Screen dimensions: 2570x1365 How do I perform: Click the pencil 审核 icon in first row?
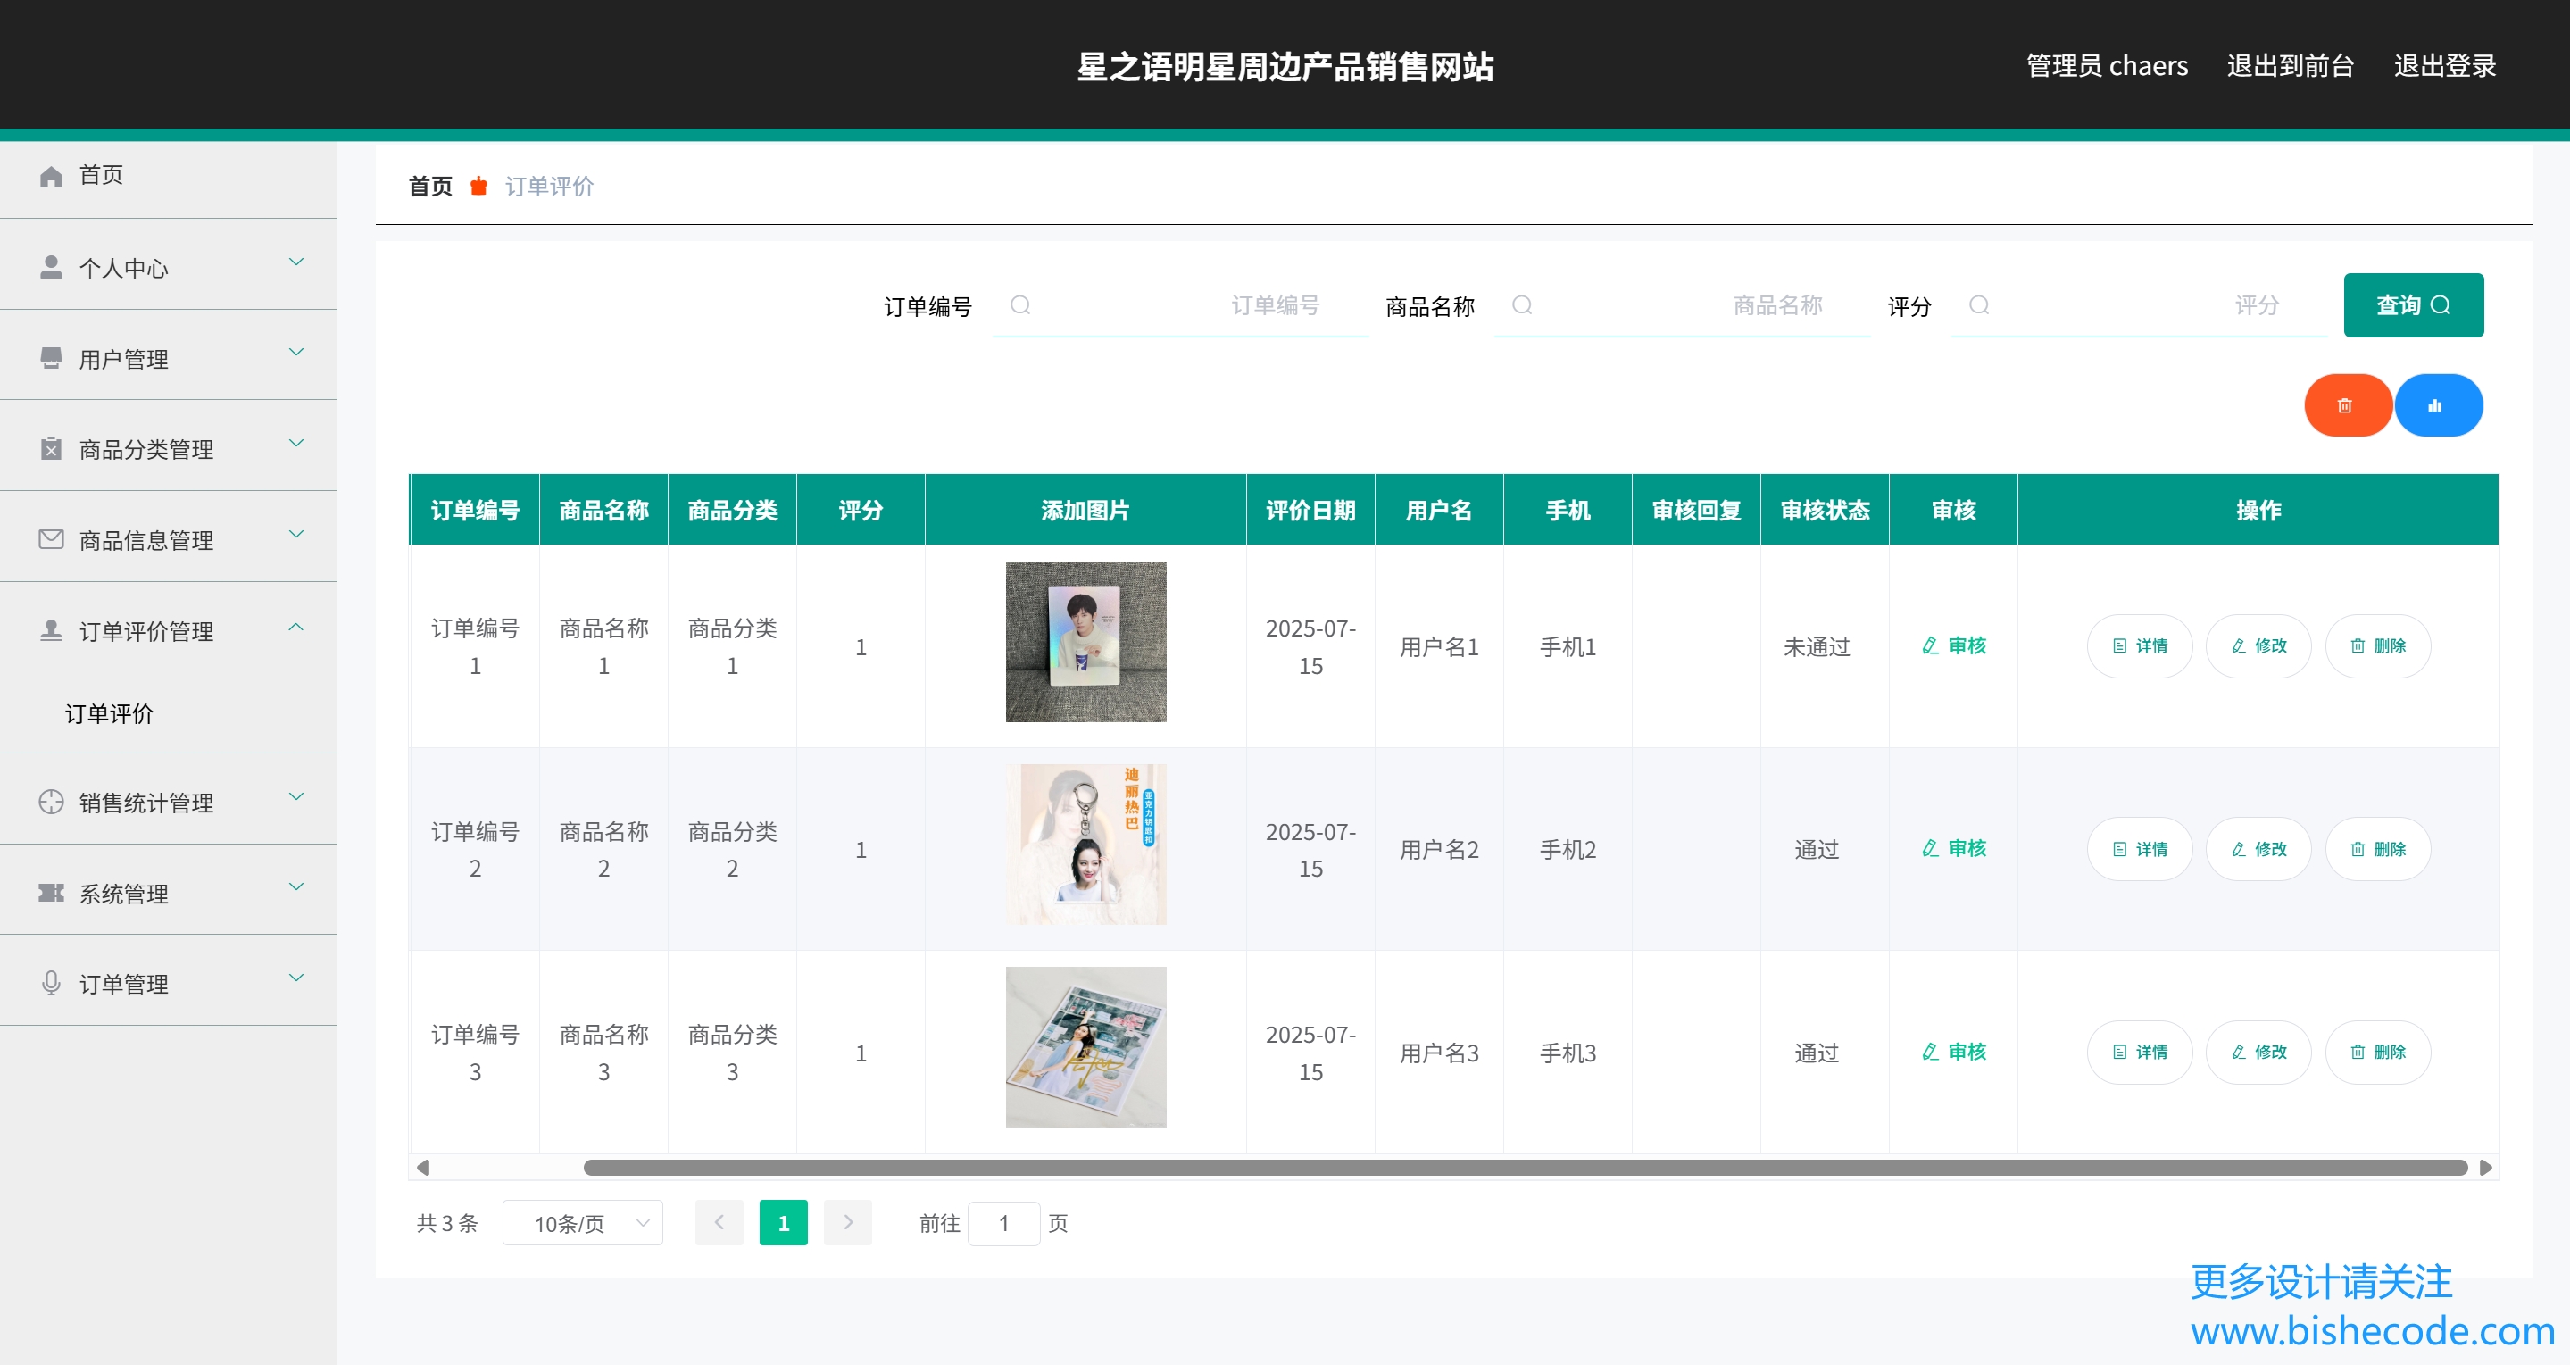(1931, 645)
